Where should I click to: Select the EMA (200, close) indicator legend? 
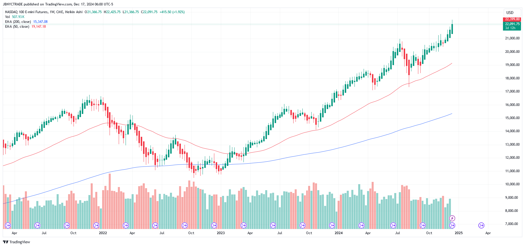point(18,22)
